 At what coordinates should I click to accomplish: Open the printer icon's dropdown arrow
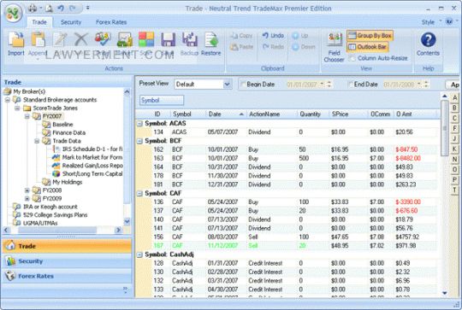(41, 8)
